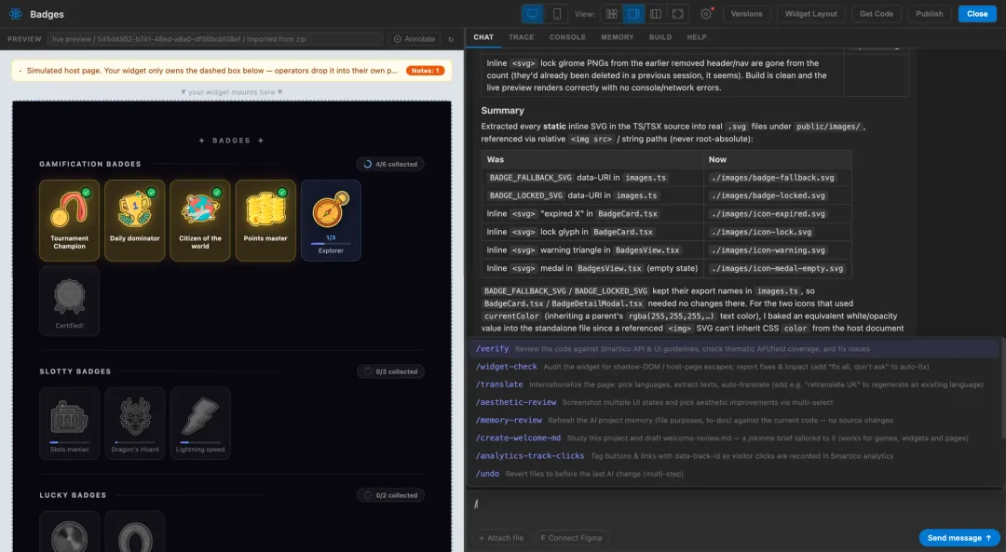Viewport: 1006px width, 552px height.
Task: Open the Notes: 1 orange pill
Action: (x=426, y=71)
